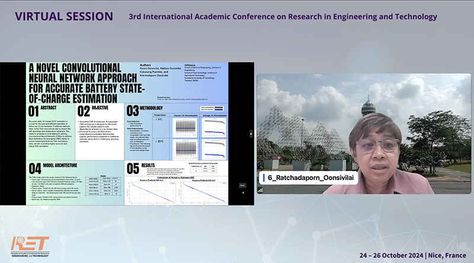Click the '02 Objective' section heading

93,111
